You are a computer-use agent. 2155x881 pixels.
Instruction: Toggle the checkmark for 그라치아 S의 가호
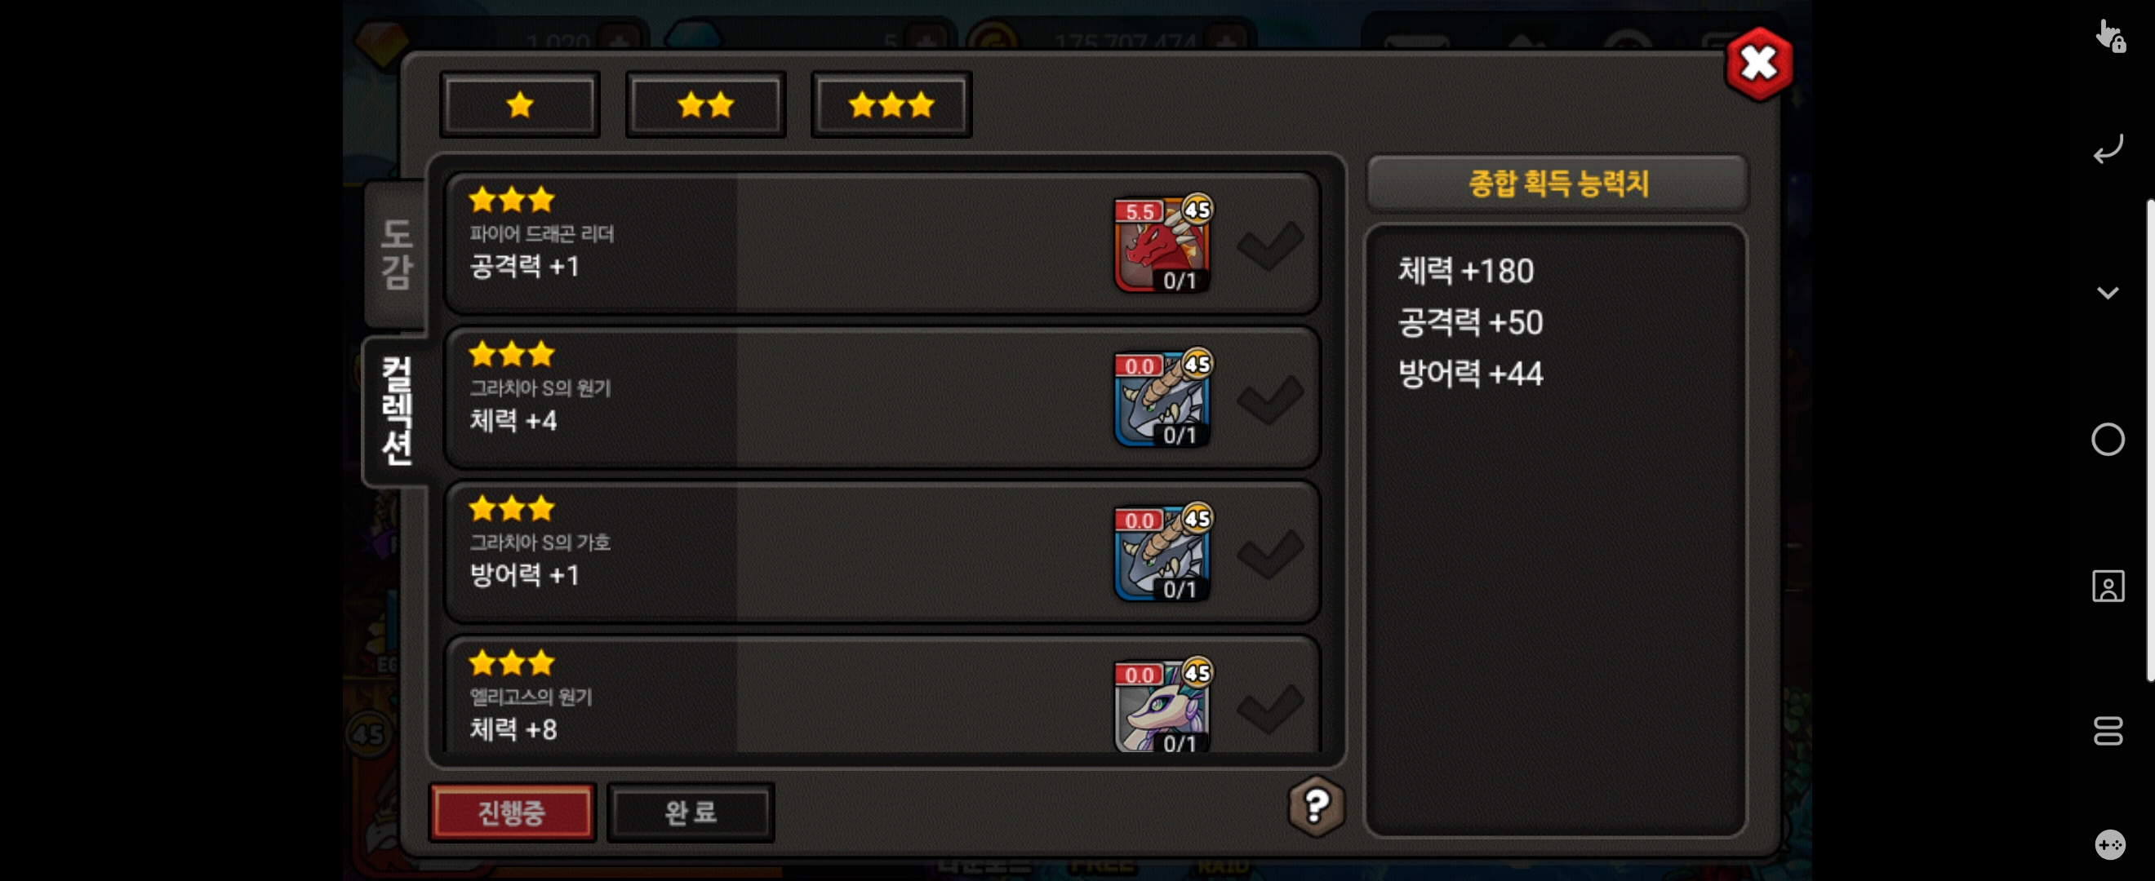(x=1270, y=555)
